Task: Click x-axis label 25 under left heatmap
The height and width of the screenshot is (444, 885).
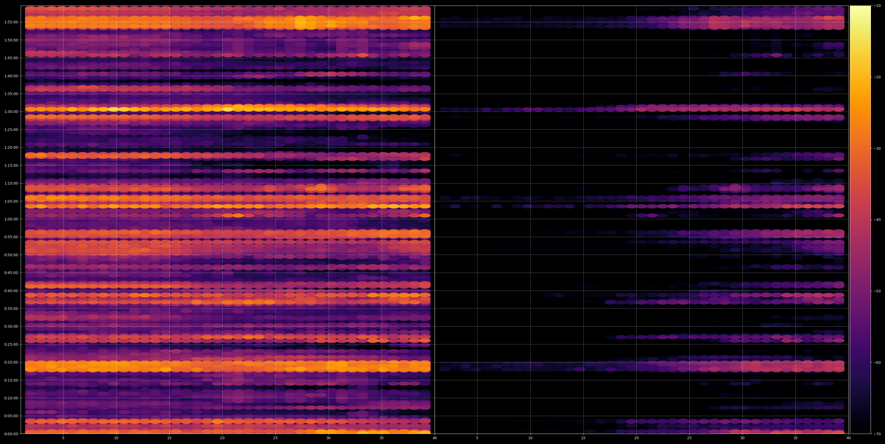Action: [276, 438]
